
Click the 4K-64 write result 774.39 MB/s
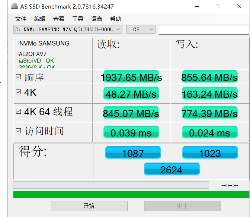click(209, 113)
